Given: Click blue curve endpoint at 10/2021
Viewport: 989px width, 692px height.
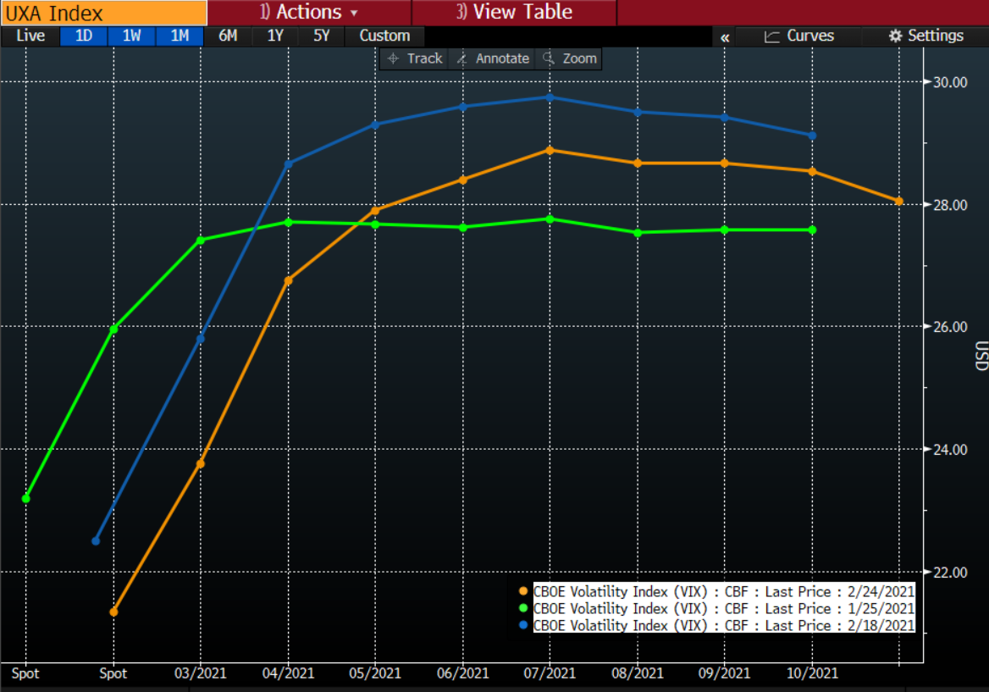Looking at the screenshot, I should pyautogui.click(x=812, y=136).
